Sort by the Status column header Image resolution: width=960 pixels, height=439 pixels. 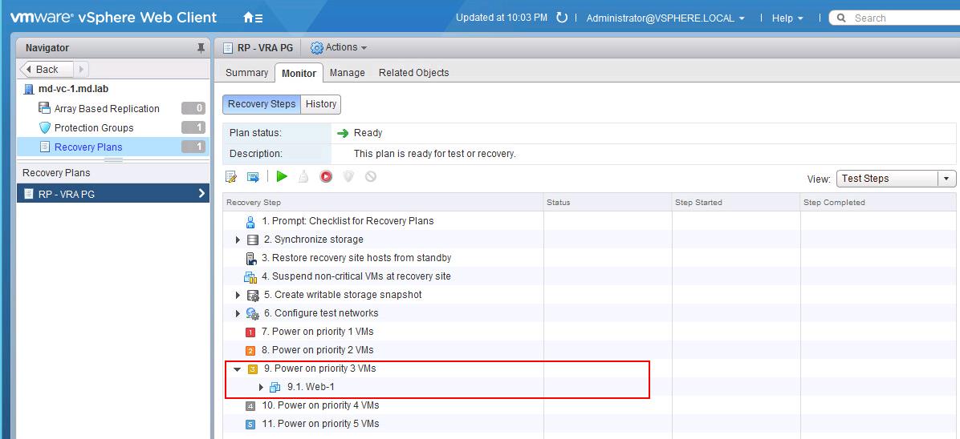(608, 203)
